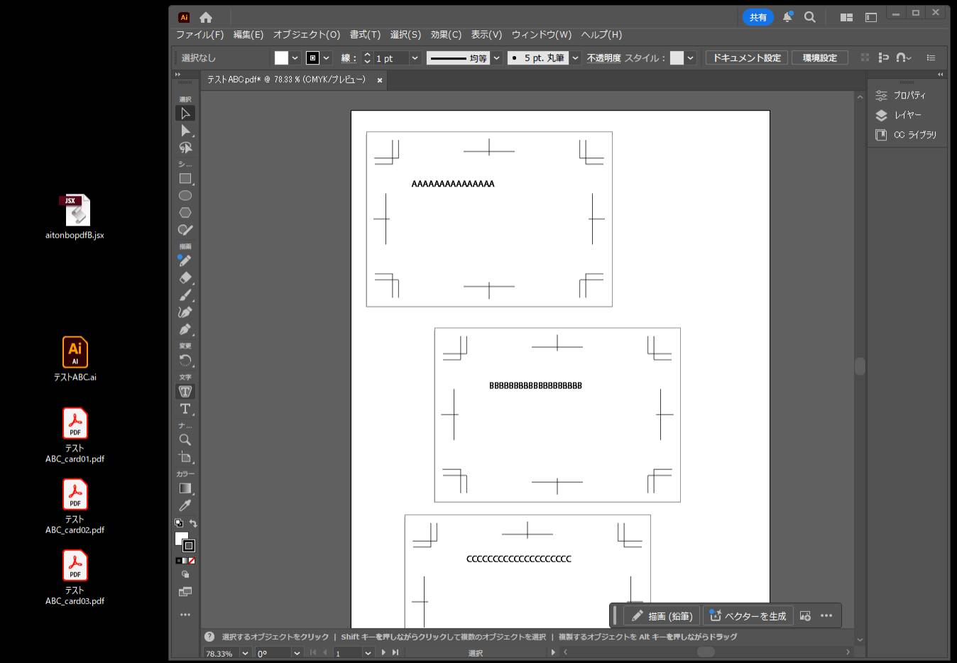Viewport: 957px width, 663px height.
Task: Select the Eraser tool
Action: 185,278
